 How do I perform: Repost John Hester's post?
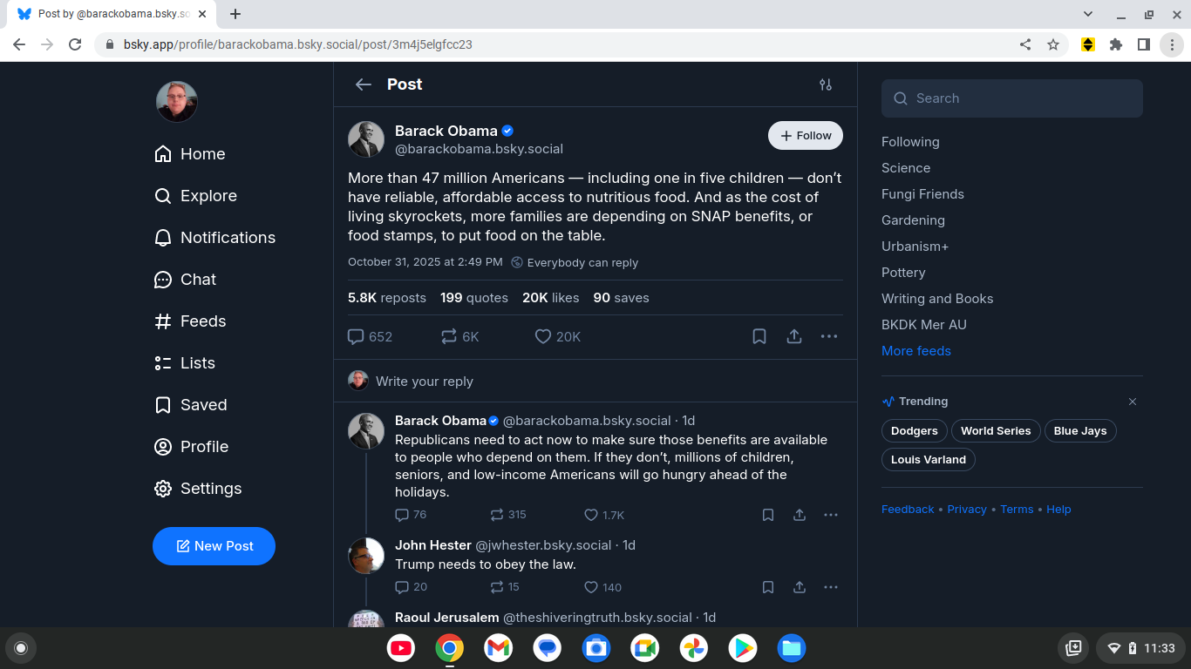click(505, 587)
